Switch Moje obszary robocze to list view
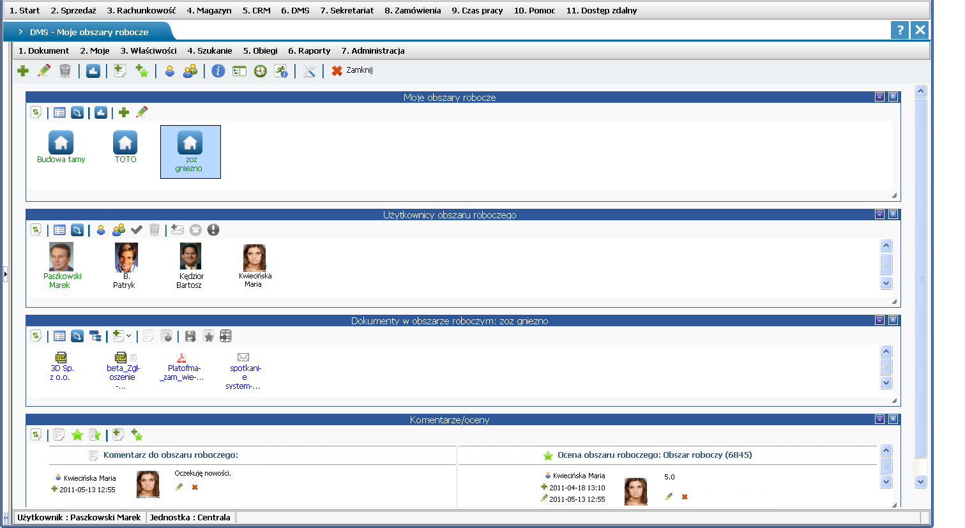 coord(59,112)
